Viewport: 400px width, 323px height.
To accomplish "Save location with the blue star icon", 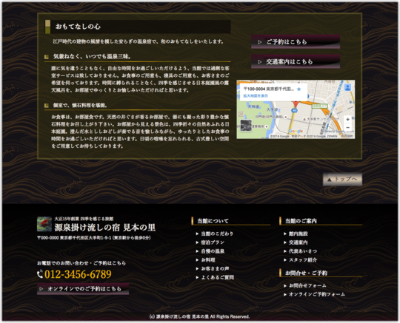I will pyautogui.click(x=299, y=89).
